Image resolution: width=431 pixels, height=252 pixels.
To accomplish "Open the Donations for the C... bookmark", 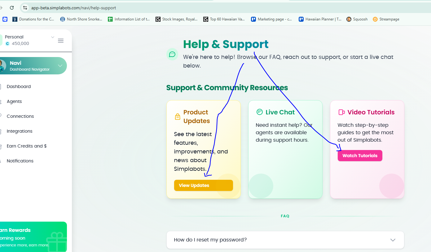I will click(33, 19).
